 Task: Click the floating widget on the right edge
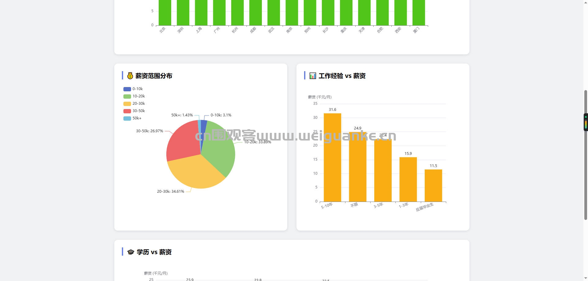pyautogui.click(x=586, y=122)
